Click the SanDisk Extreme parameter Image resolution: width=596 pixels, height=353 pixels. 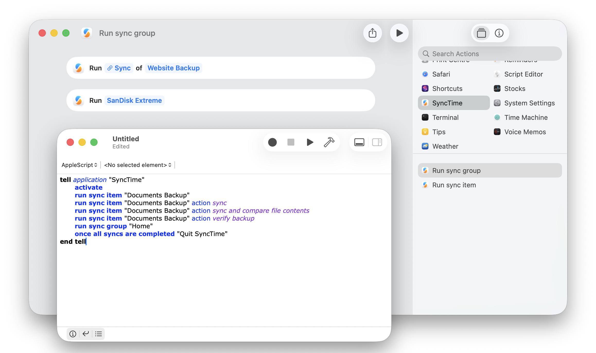point(134,100)
